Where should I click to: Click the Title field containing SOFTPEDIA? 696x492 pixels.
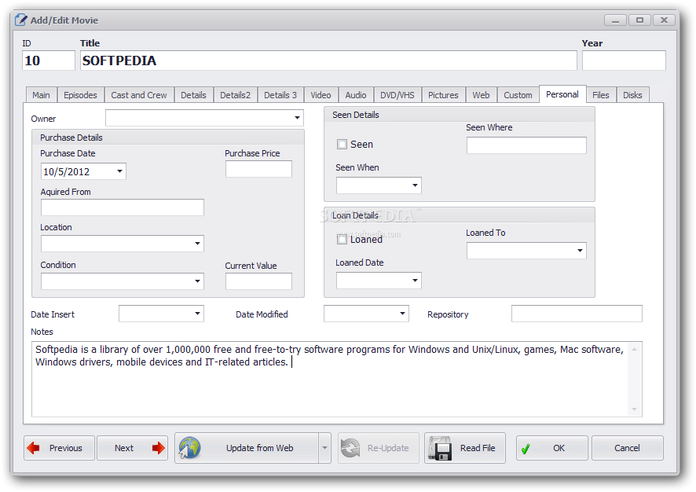point(328,61)
